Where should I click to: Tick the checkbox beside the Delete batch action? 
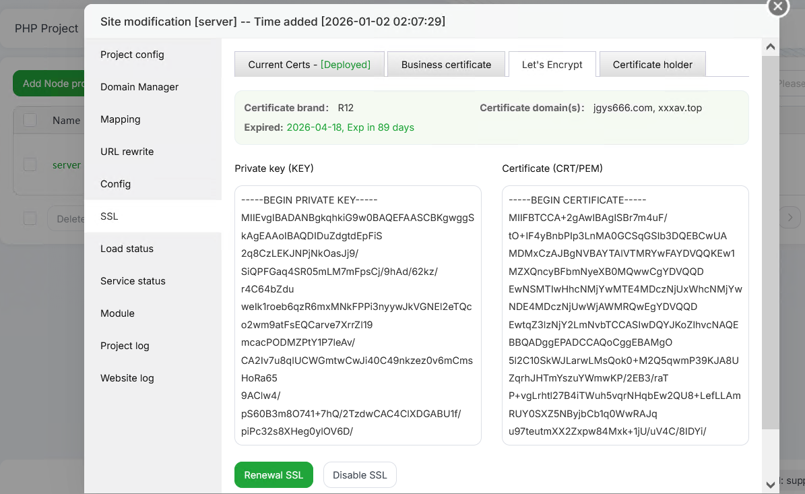tap(30, 218)
